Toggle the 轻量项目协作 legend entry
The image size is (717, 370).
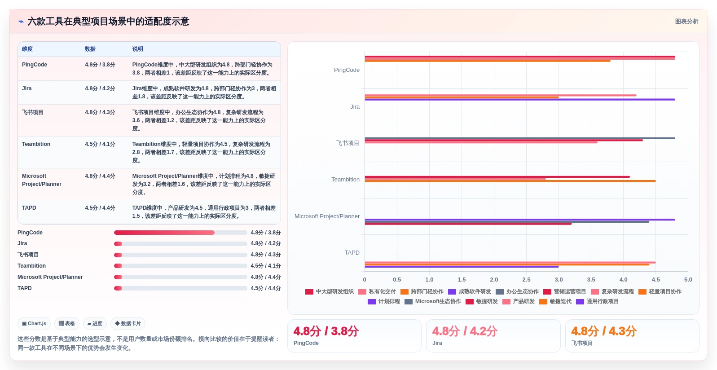coord(660,291)
